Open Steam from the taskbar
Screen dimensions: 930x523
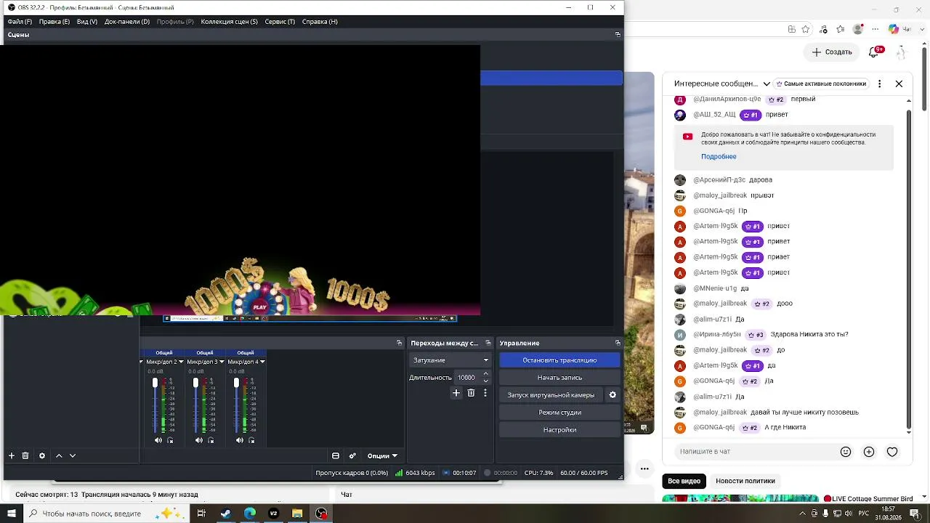[226, 514]
